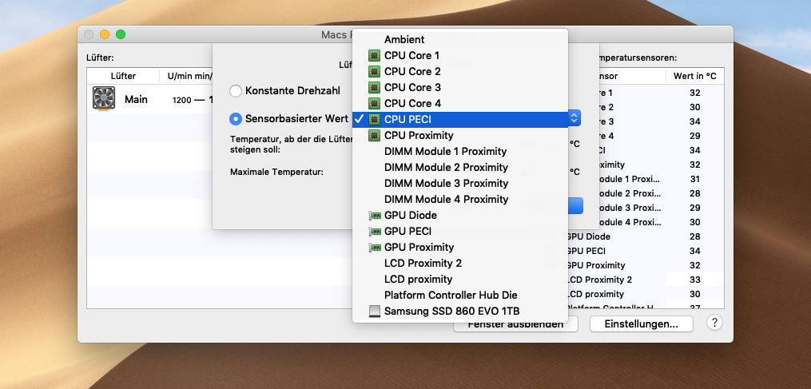
Task: Open Einstellungen... button
Action: coord(642,324)
